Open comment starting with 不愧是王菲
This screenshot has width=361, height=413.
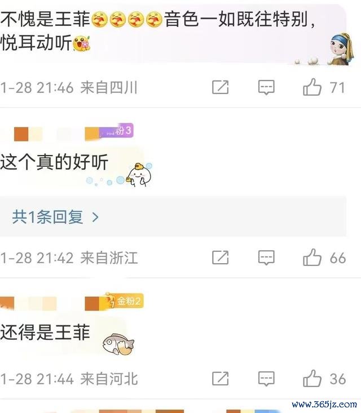(x=158, y=31)
